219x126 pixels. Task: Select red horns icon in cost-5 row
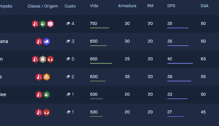[50, 59]
